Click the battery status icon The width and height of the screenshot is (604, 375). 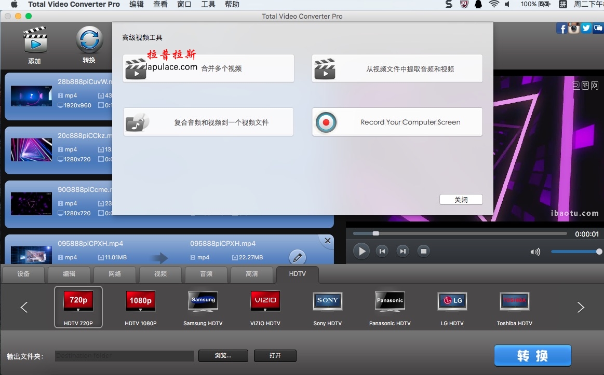pos(544,4)
